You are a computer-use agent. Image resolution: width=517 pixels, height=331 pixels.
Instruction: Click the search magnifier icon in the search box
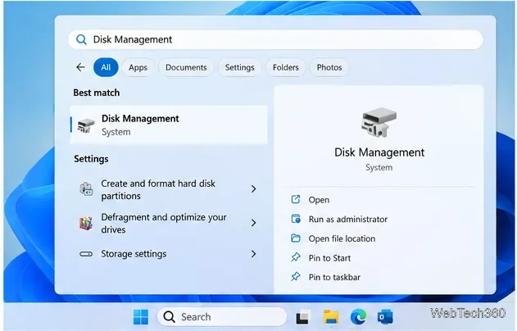tap(81, 39)
